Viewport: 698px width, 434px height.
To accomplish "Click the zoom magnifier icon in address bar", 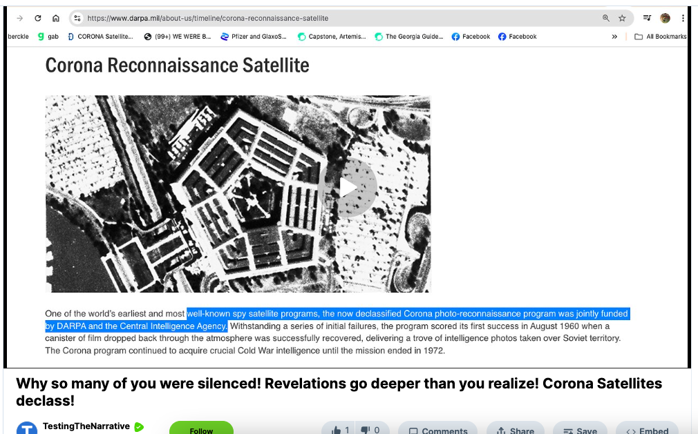I will [606, 18].
